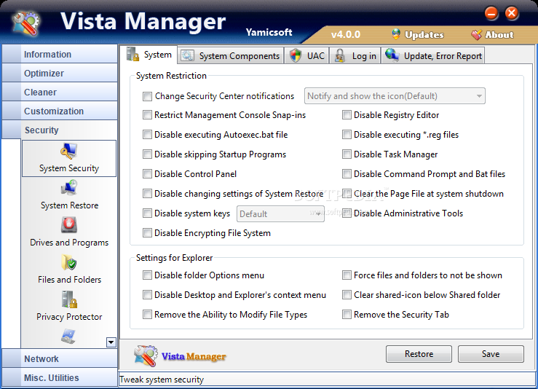Toggle Disable Administrative Tools

[x=347, y=213]
